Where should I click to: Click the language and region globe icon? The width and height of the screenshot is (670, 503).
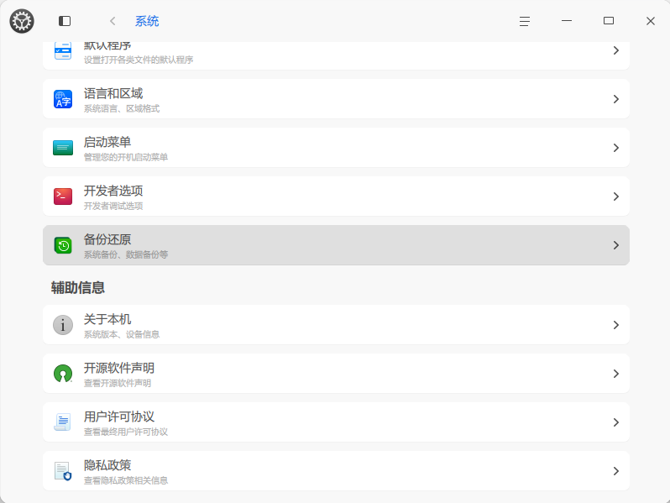63,99
